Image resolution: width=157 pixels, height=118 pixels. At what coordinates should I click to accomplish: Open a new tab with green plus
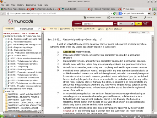[154, 9]
